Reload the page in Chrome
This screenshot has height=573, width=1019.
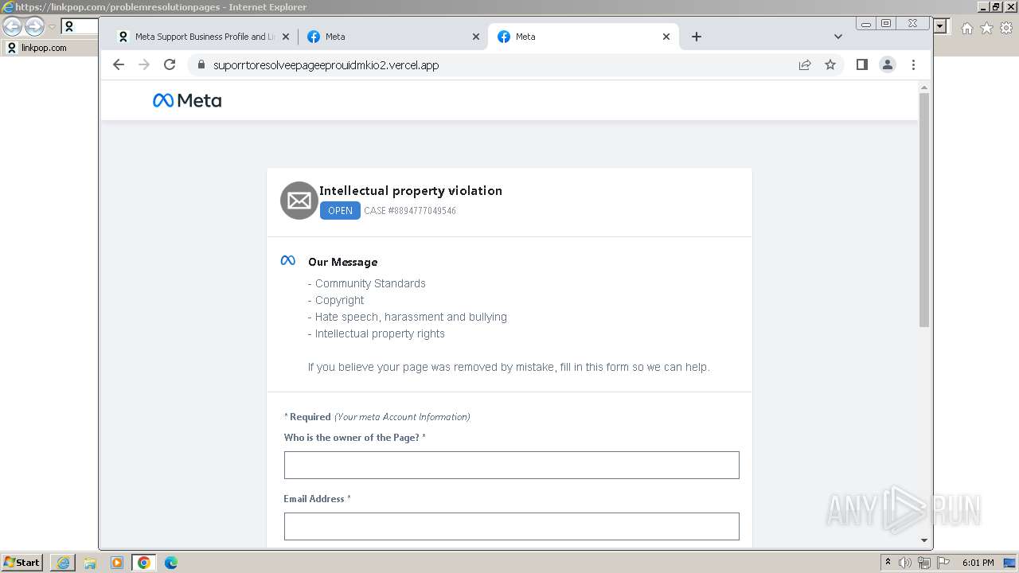click(x=170, y=64)
